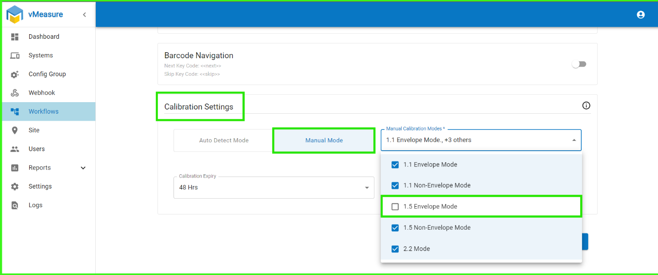658x275 pixels.
Task: Click the Dashboard icon in sidebar
Action: click(x=15, y=37)
